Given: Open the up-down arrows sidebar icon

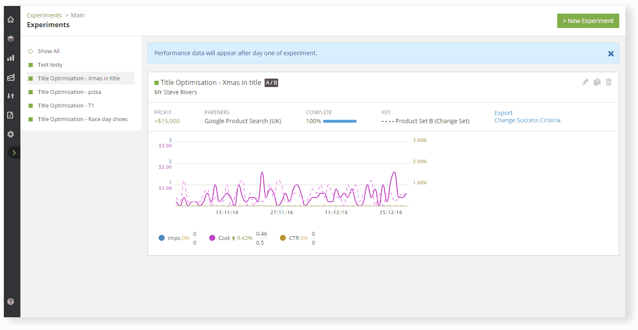Looking at the screenshot, I should click(11, 96).
